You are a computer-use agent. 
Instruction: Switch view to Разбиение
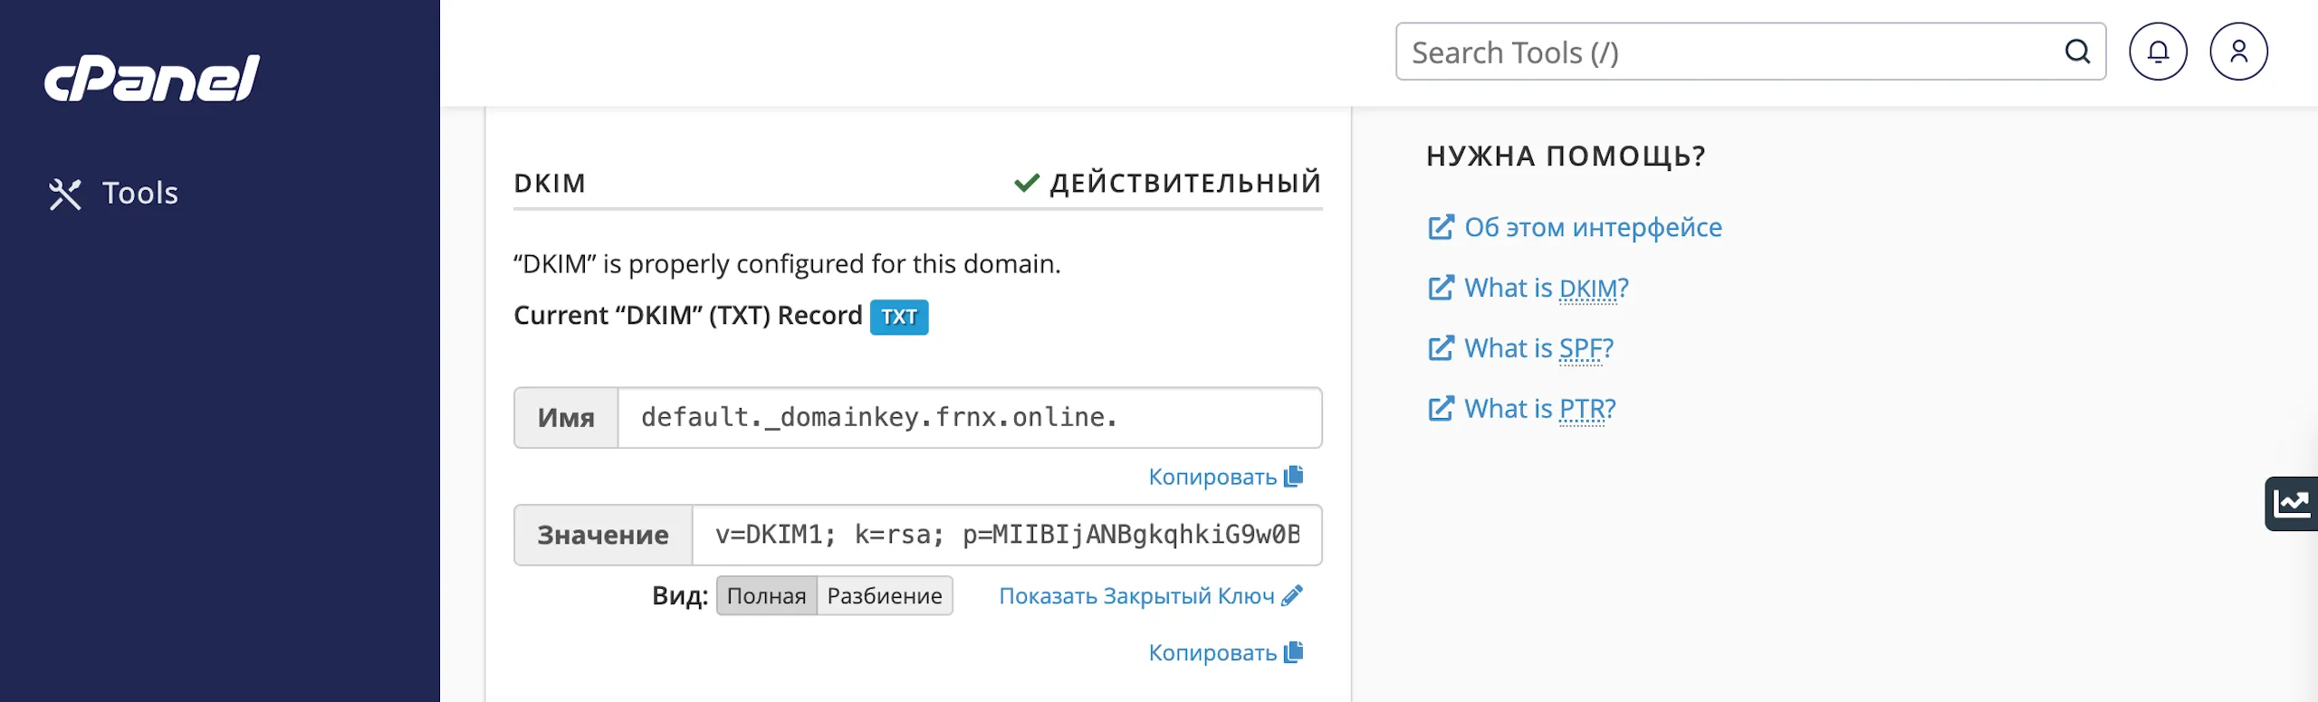click(x=885, y=596)
